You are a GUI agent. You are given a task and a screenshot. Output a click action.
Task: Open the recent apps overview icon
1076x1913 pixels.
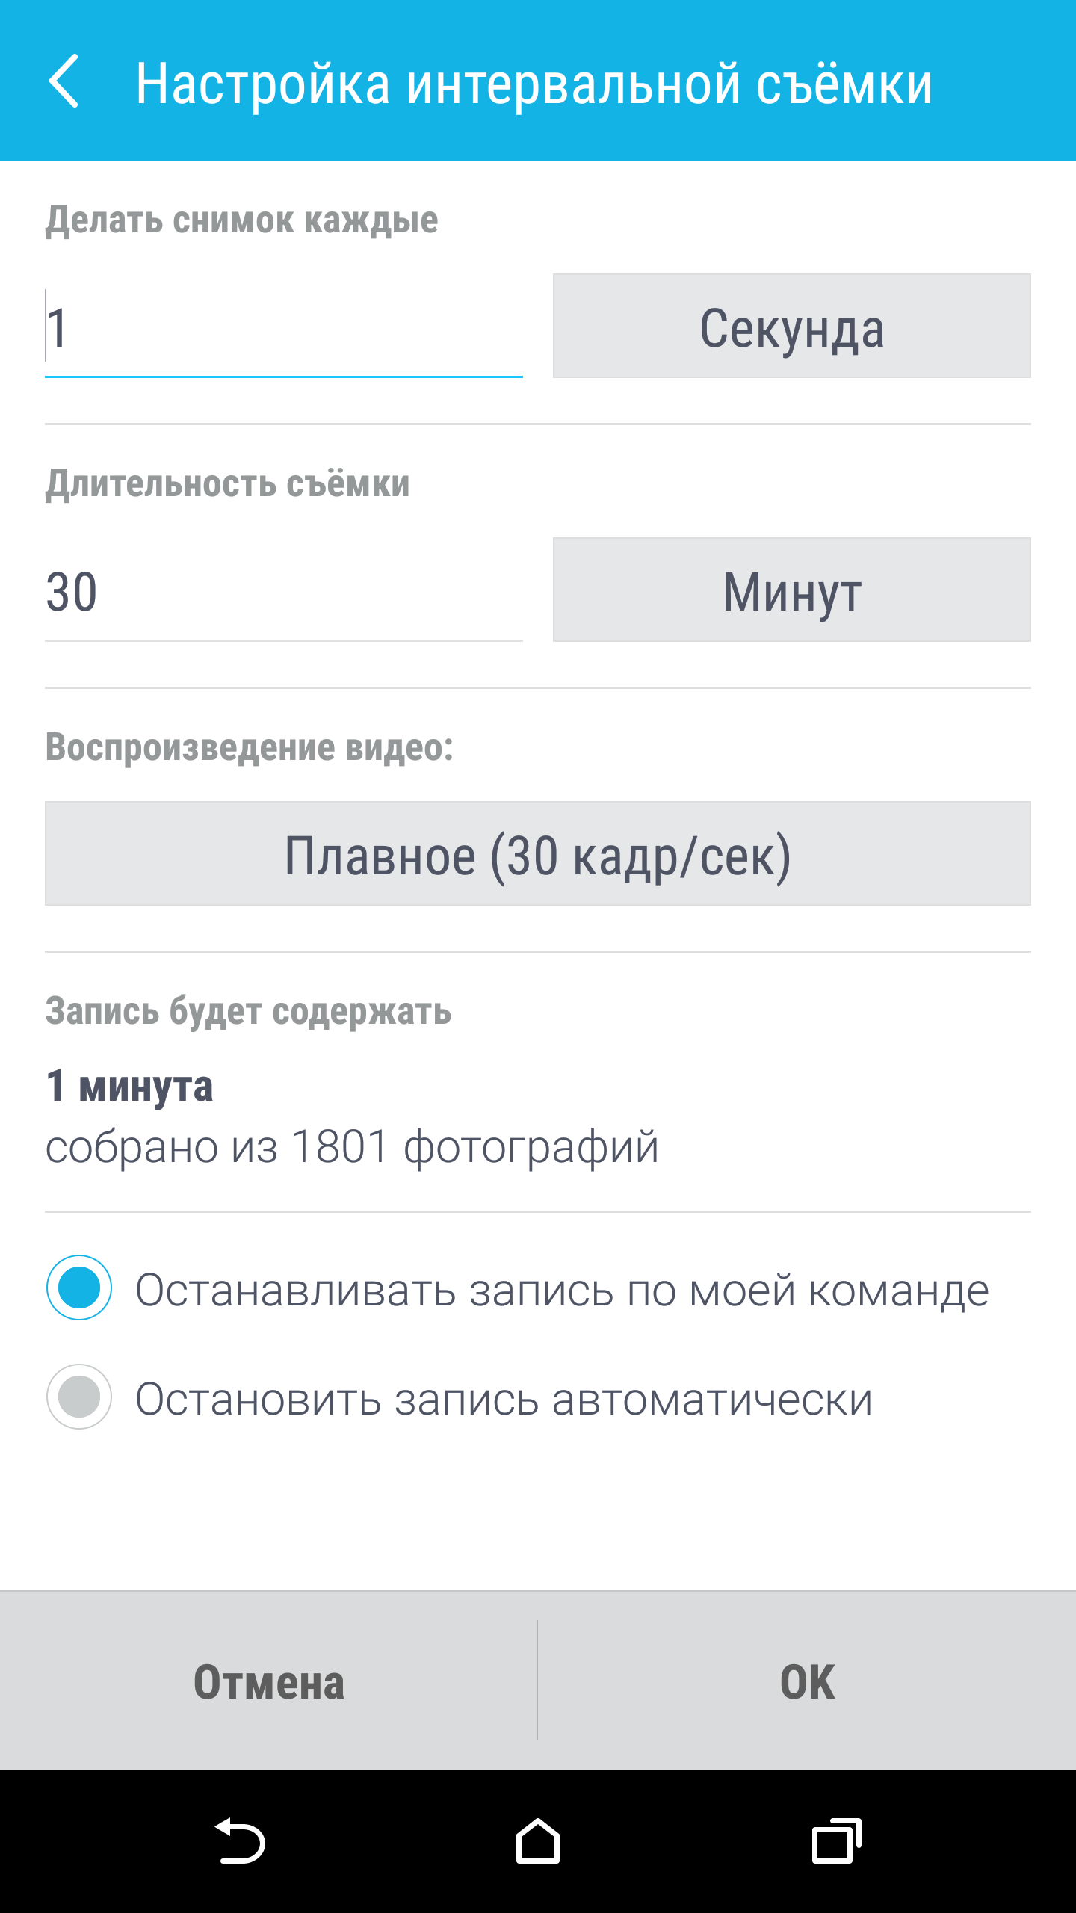(836, 1841)
